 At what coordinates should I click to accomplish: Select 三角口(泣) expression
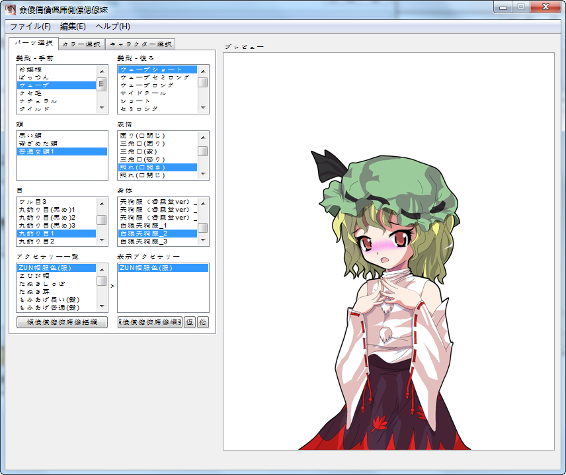(x=158, y=151)
